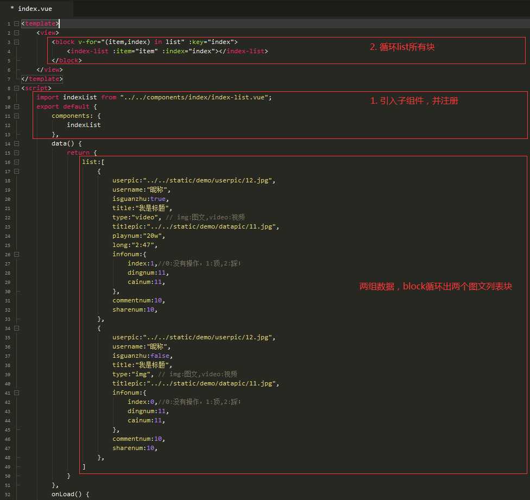Click the closing </block> tag
Image resolution: width=530 pixels, height=500 pixels.
click(x=67, y=60)
